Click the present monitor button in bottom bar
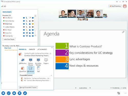Screen dimensions: 128x96 (19, 93)
